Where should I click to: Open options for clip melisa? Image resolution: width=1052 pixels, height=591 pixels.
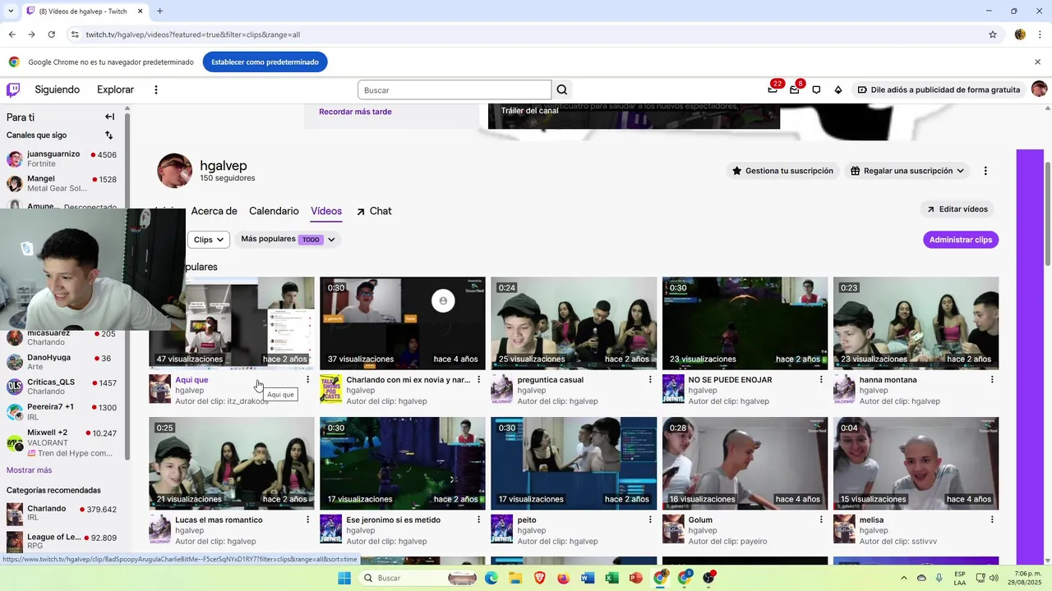(x=992, y=520)
